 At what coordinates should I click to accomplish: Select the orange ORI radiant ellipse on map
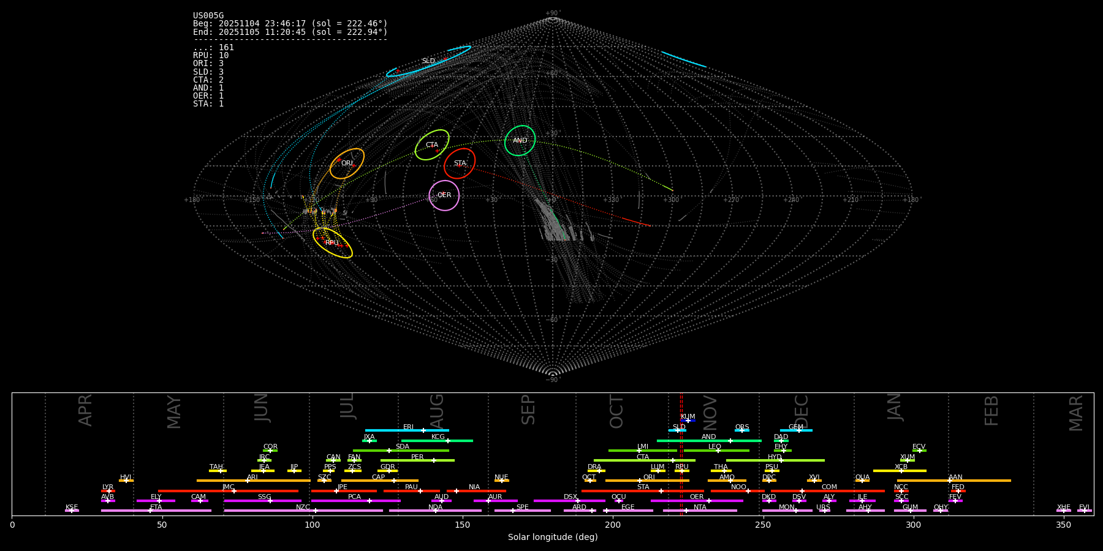point(347,163)
